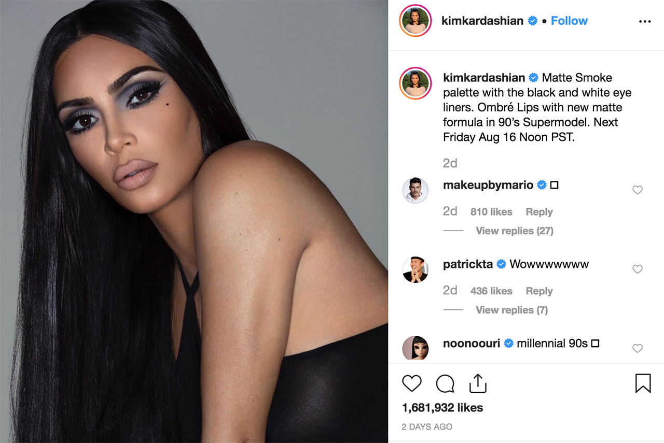Reply to makeupbymario's comment
Viewport: 664px width, 443px height.
tap(539, 212)
